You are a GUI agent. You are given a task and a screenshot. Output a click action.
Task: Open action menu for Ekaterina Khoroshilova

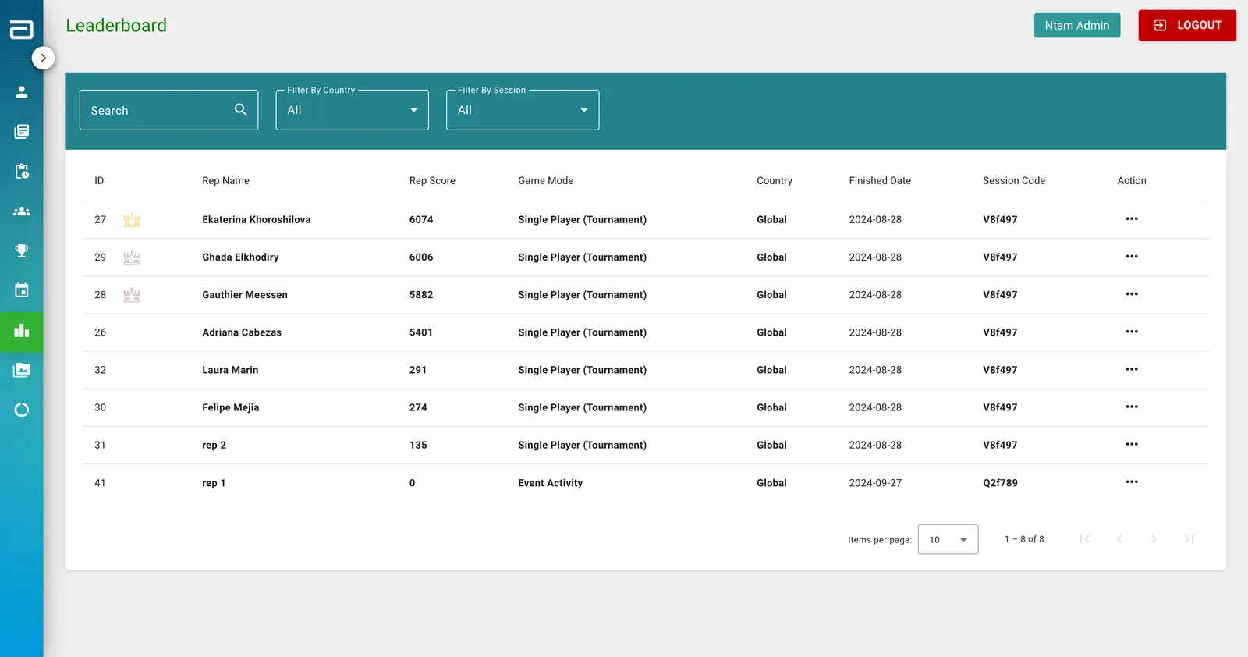1131,218
